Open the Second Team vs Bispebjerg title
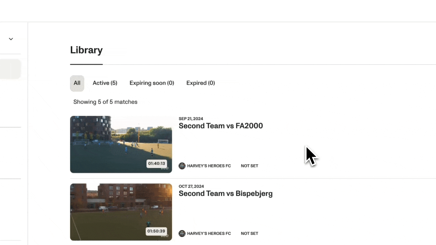 point(225,194)
